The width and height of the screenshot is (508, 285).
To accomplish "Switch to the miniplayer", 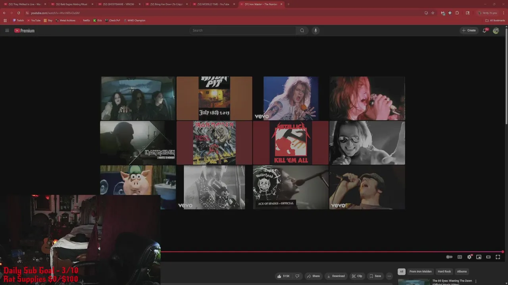I will tap(479, 257).
